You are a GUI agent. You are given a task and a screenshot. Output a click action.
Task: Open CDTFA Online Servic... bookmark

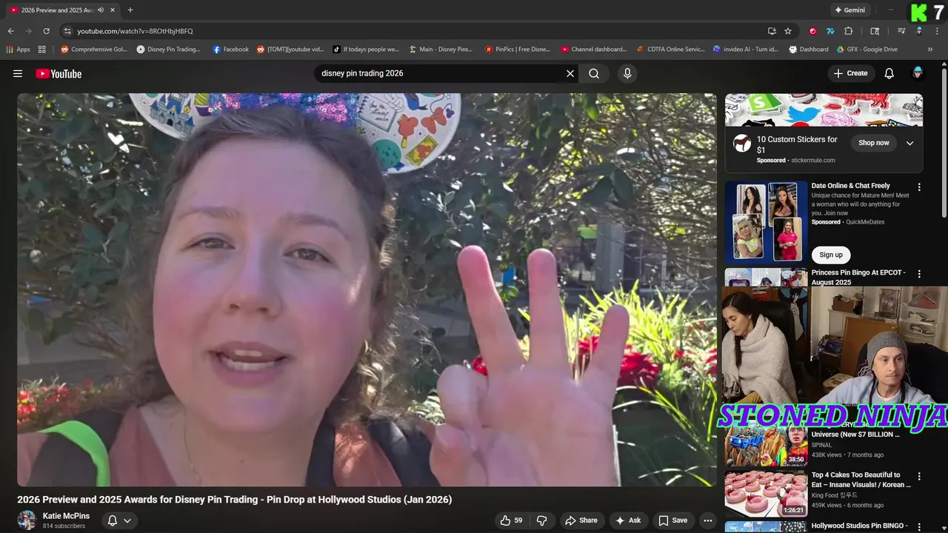(671, 50)
